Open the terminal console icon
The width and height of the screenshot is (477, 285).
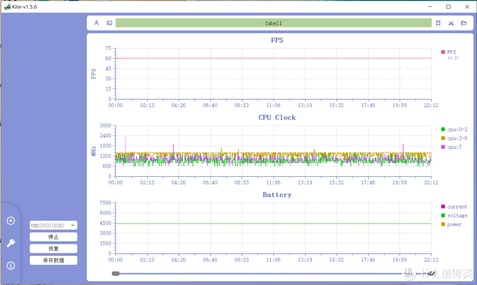point(110,23)
